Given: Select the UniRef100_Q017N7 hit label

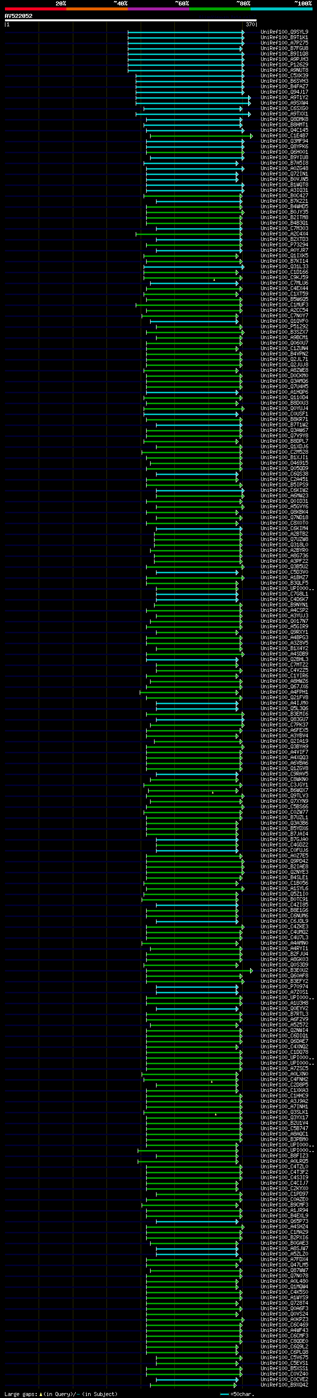Looking at the screenshot, I should (x=284, y=621).
